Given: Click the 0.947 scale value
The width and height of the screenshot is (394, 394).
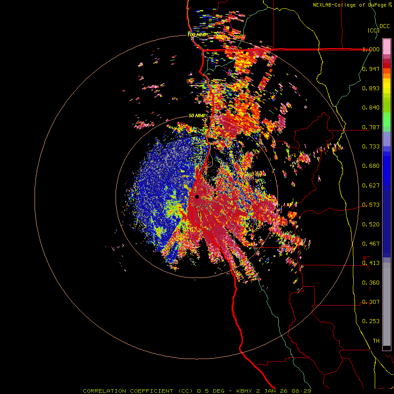Looking at the screenshot, I should click(x=371, y=69).
